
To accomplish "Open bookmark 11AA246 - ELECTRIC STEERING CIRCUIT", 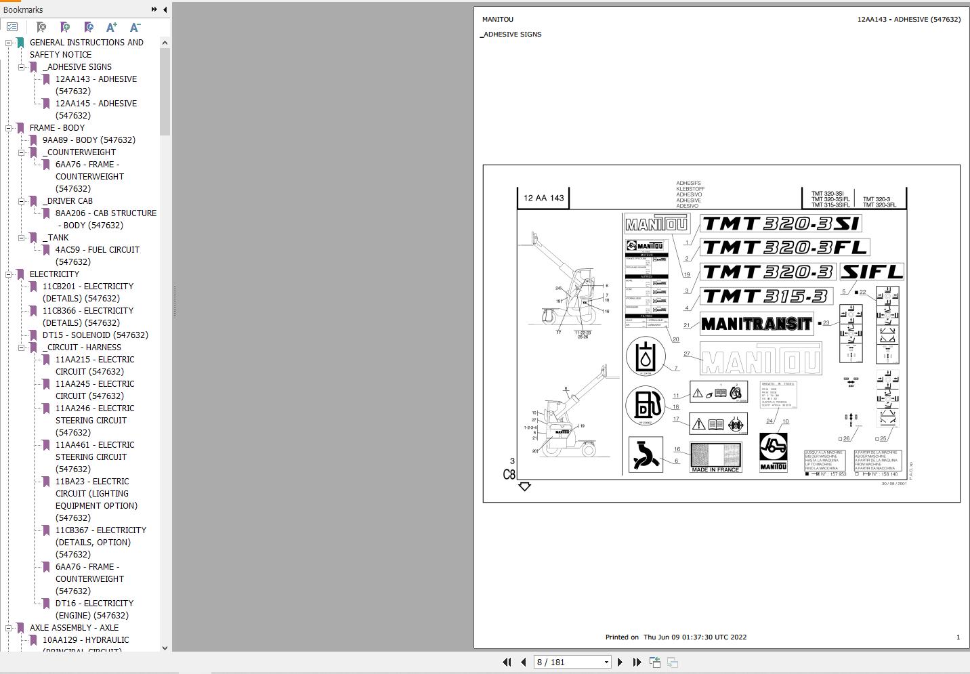I will point(95,421).
